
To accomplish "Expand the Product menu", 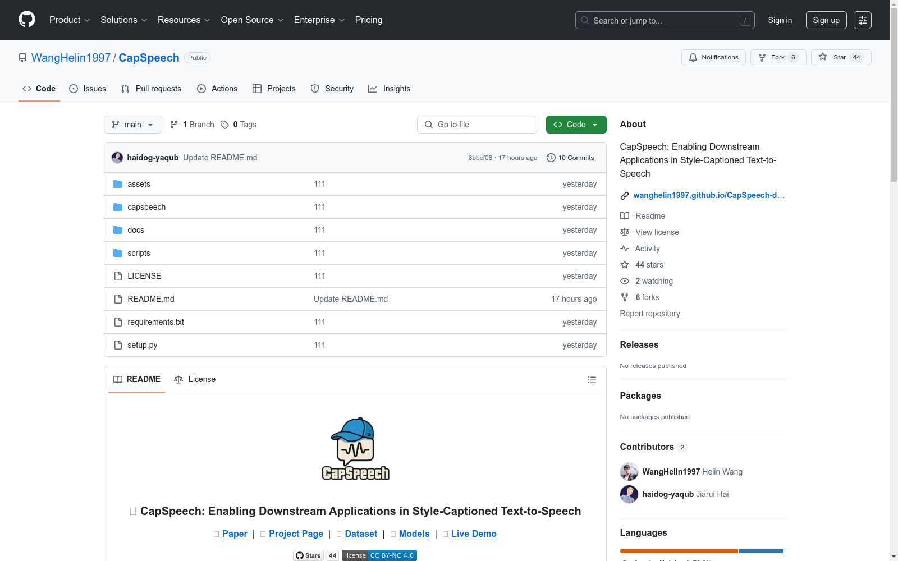I will 70,20.
